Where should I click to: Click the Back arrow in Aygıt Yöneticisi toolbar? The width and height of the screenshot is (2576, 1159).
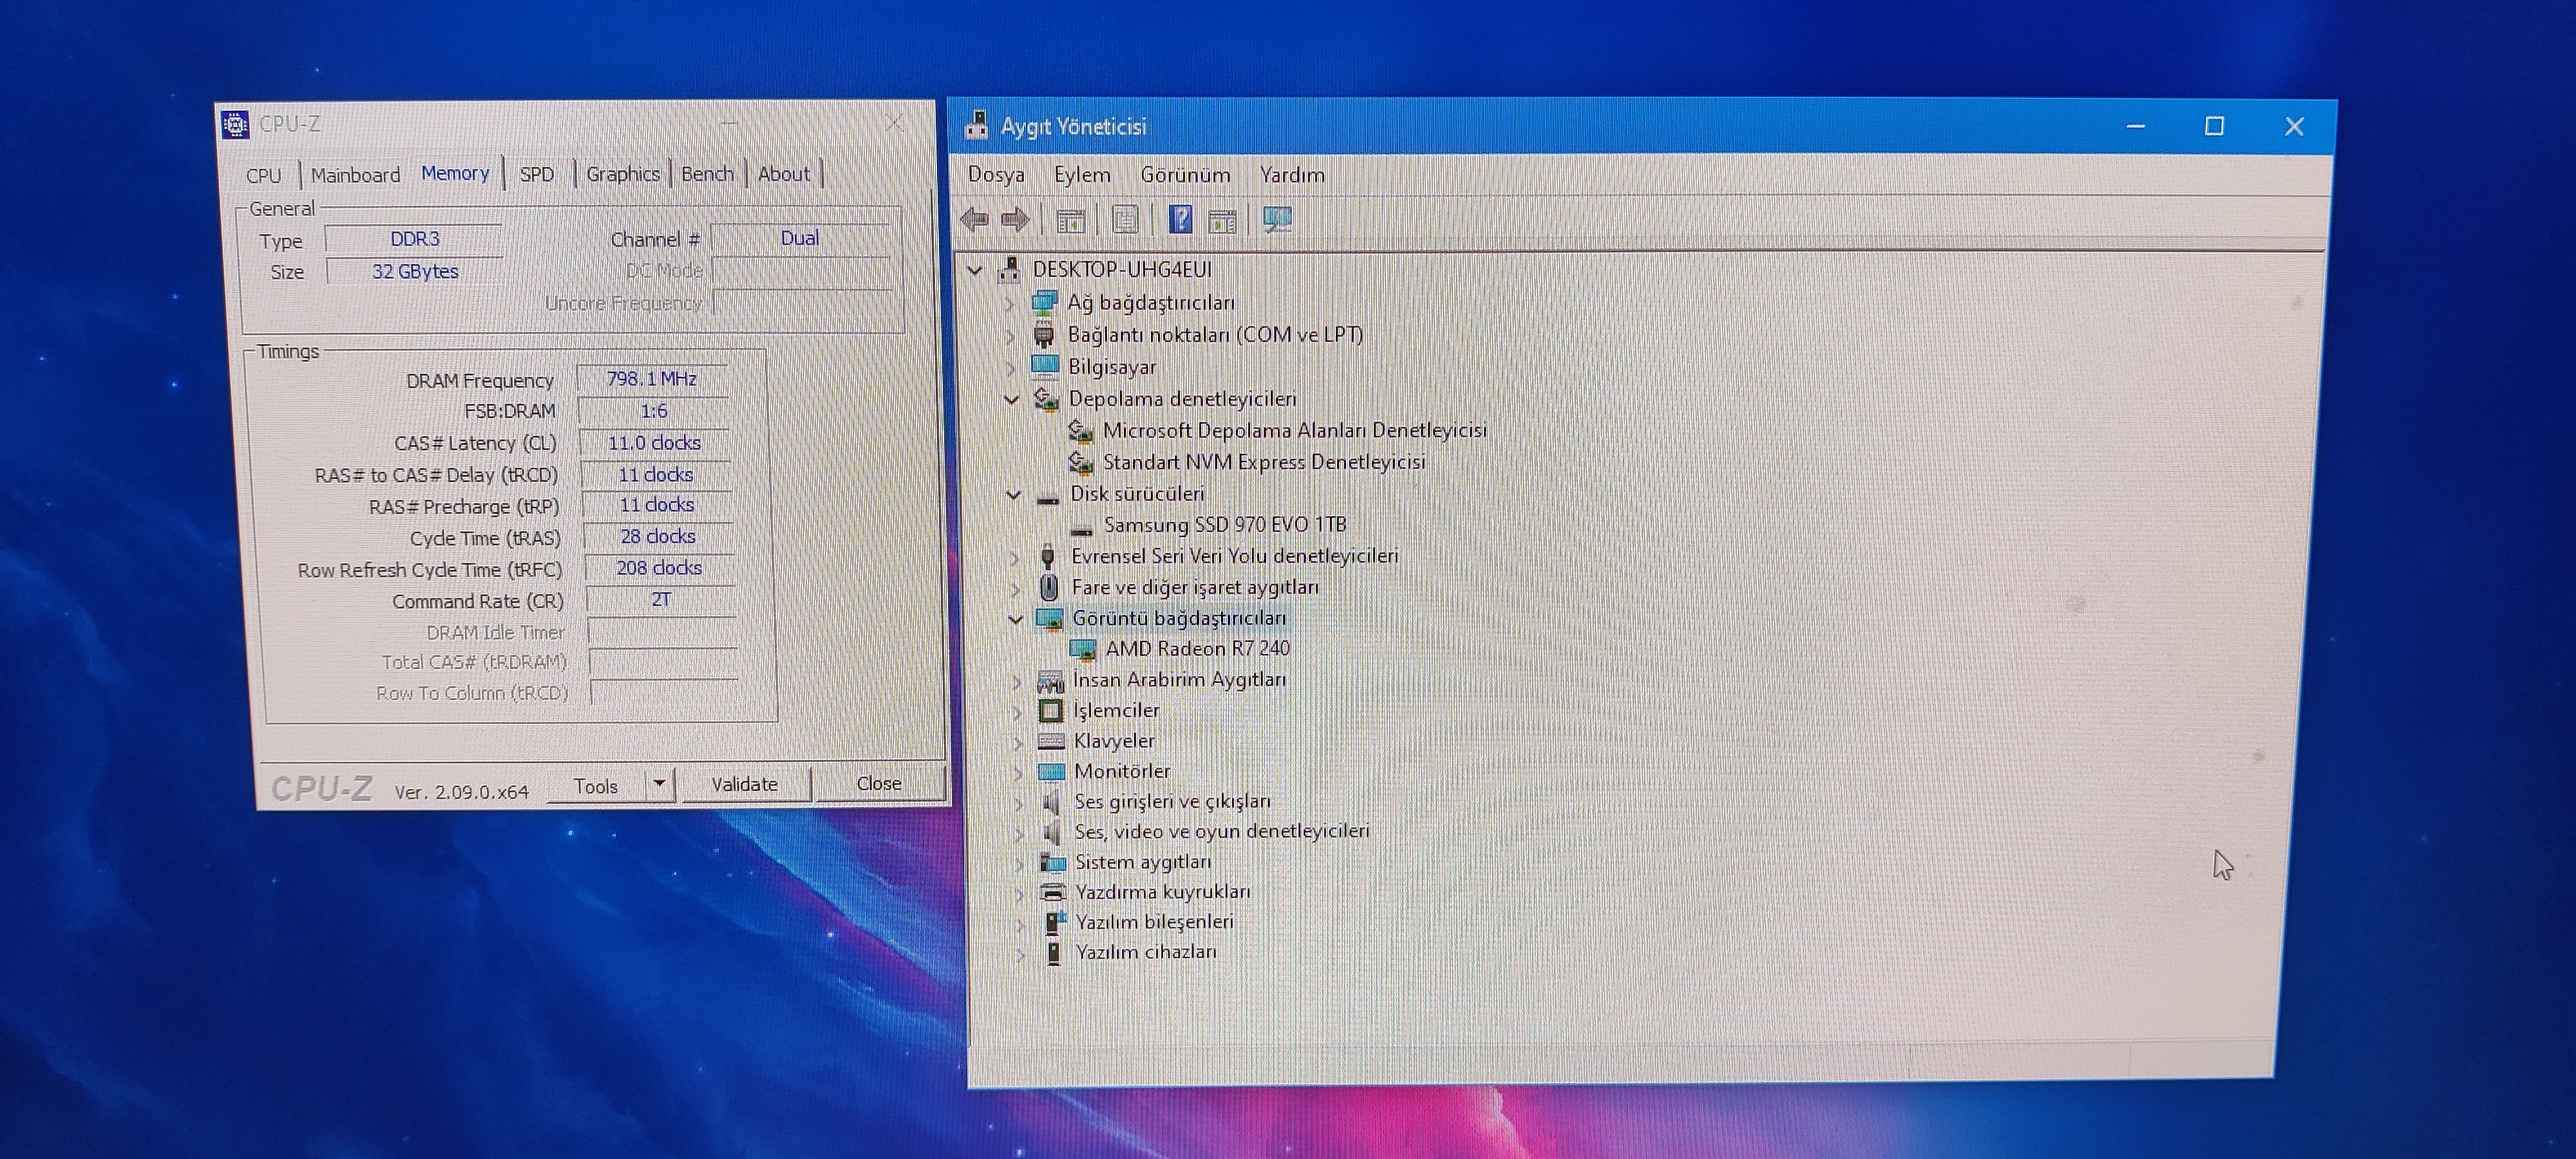[975, 219]
